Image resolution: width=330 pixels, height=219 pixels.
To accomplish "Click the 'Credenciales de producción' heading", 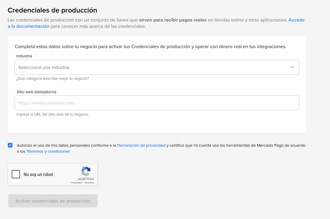I will click(52, 10).
